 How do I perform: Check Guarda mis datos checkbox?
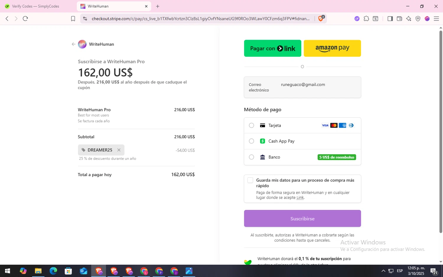click(x=250, y=180)
